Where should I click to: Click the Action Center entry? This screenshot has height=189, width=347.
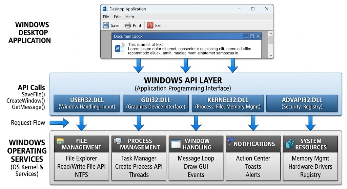click(x=253, y=158)
